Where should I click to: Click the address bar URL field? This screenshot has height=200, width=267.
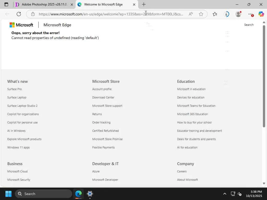coord(111,14)
